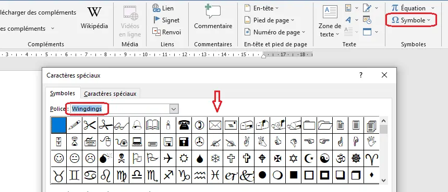Insert a Signet bookmark
This screenshot has width=448, height=192.
pos(166,20)
